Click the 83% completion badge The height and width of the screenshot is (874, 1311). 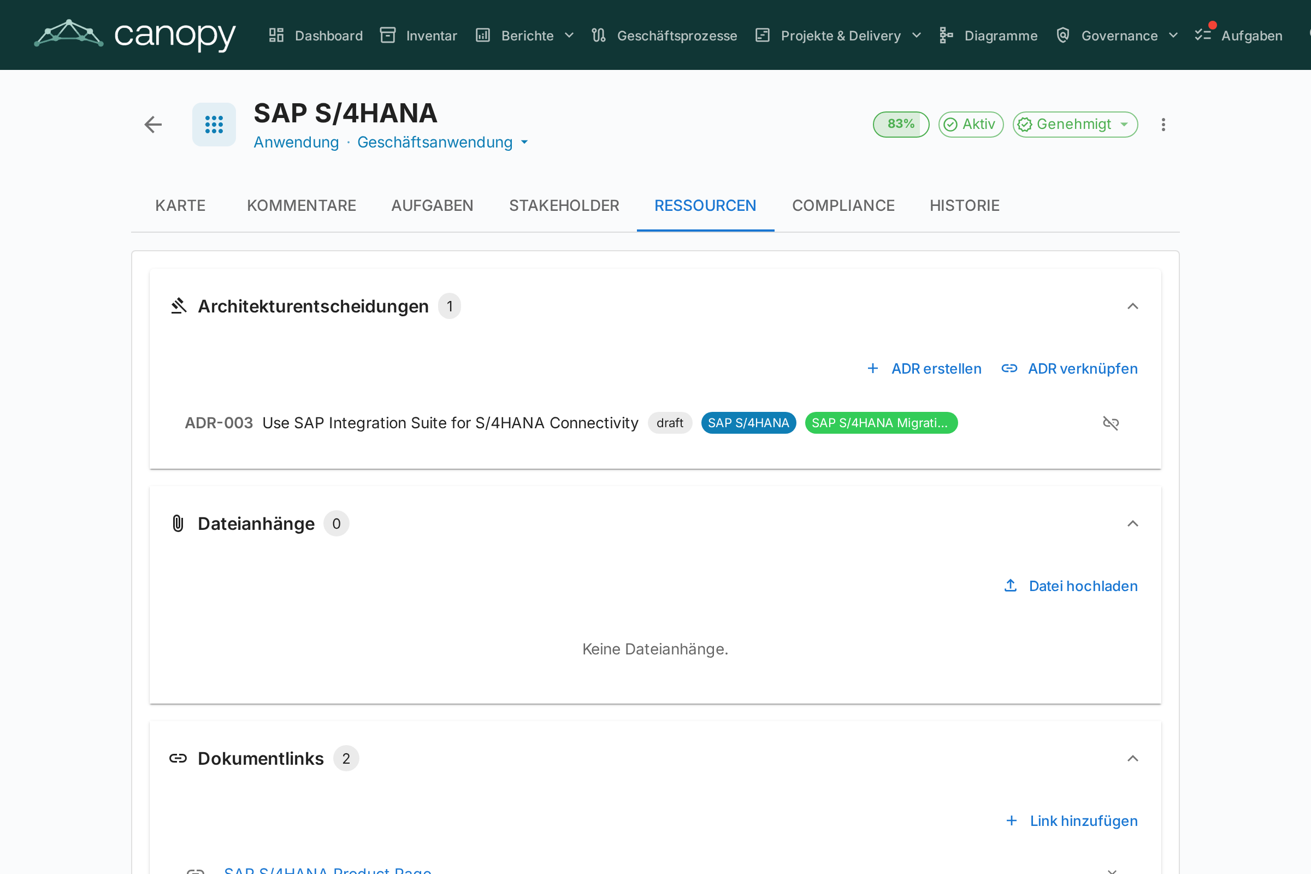click(x=901, y=125)
